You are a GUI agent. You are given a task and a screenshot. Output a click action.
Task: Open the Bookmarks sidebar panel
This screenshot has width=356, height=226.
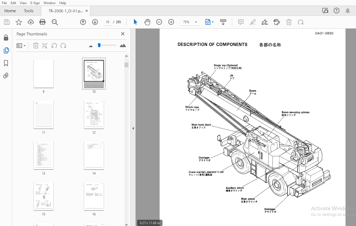pos(6,63)
